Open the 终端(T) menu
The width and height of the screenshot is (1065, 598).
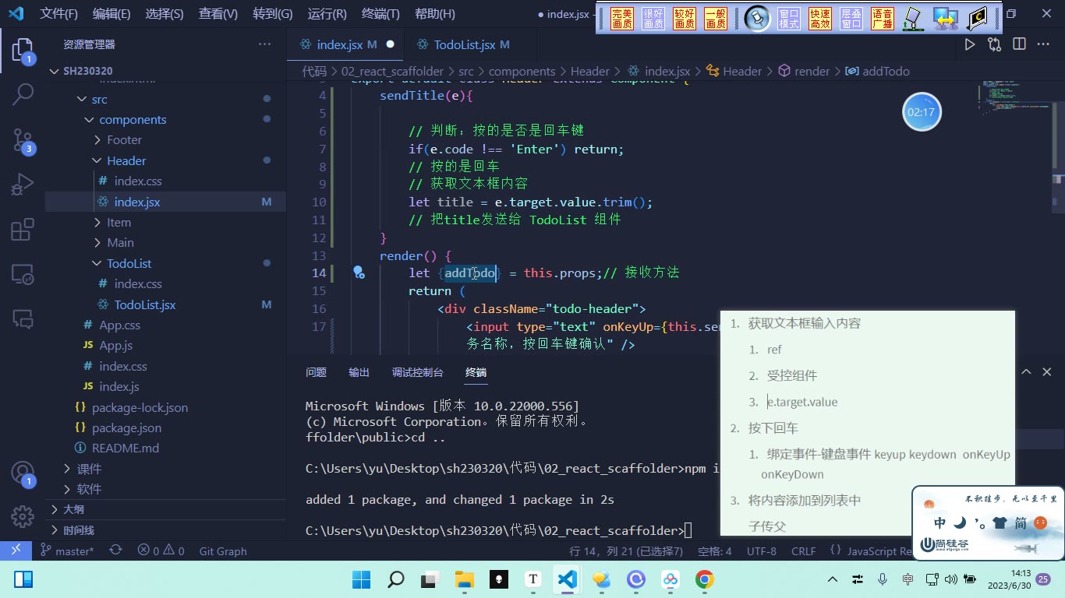(x=380, y=14)
